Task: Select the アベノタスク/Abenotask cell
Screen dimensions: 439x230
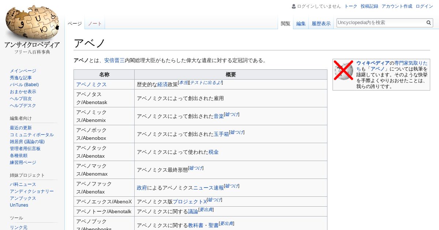Action: click(x=104, y=98)
